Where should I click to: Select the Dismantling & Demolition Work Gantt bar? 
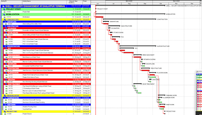[106, 24]
